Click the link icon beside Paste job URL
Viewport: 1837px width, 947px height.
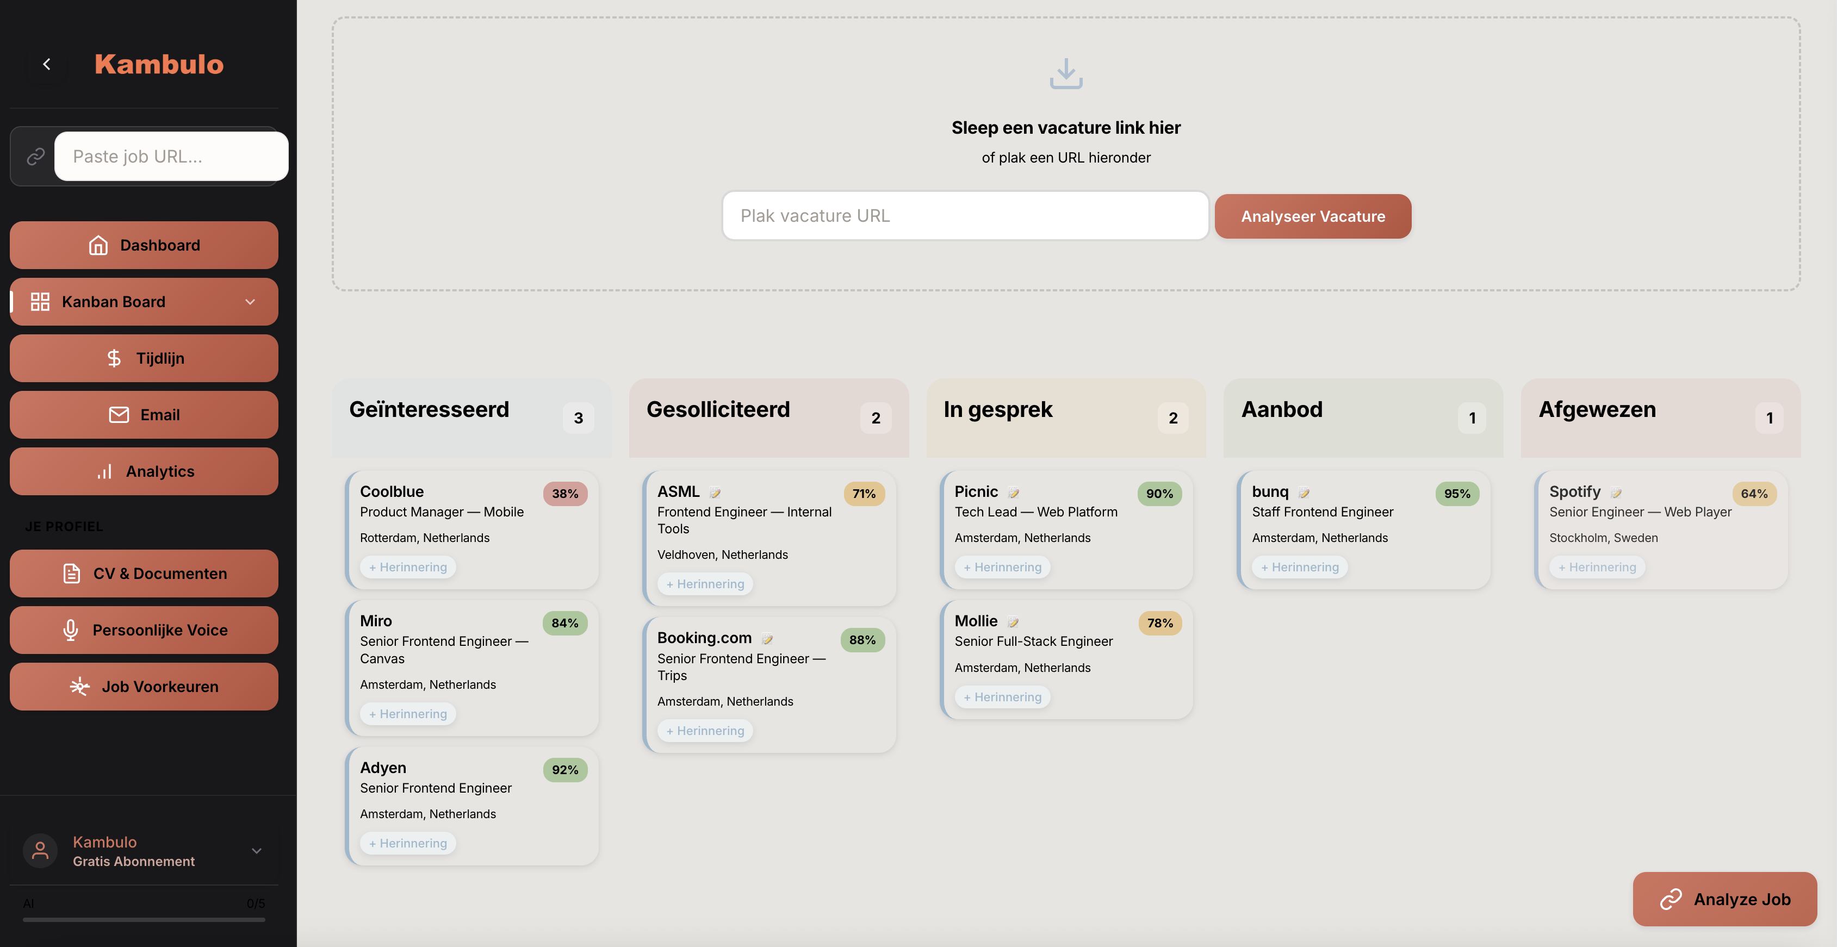[36, 156]
